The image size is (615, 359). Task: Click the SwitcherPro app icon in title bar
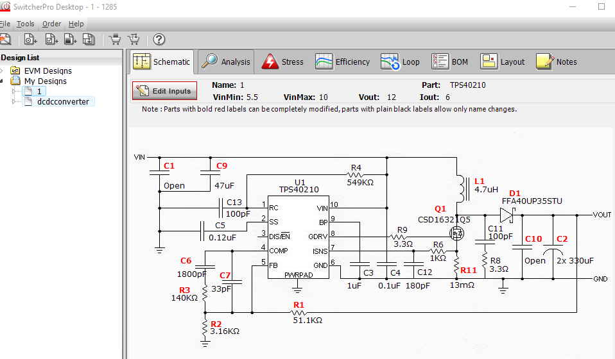[x=6, y=6]
